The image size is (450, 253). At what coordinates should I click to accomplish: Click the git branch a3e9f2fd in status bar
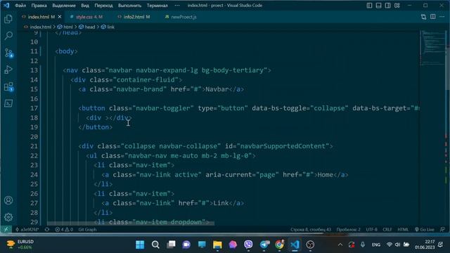click(27, 230)
